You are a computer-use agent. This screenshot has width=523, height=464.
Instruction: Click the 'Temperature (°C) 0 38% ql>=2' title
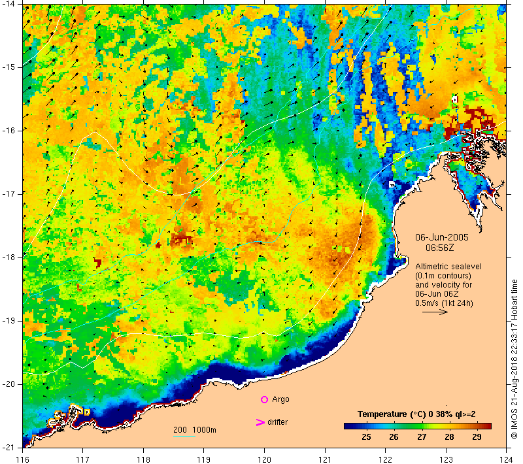click(x=416, y=414)
